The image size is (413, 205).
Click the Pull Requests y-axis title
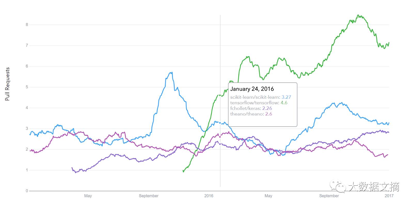pyautogui.click(x=7, y=84)
